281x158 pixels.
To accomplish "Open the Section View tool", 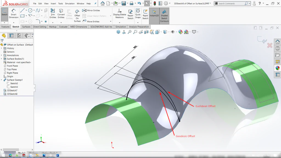I will pos(146,32).
